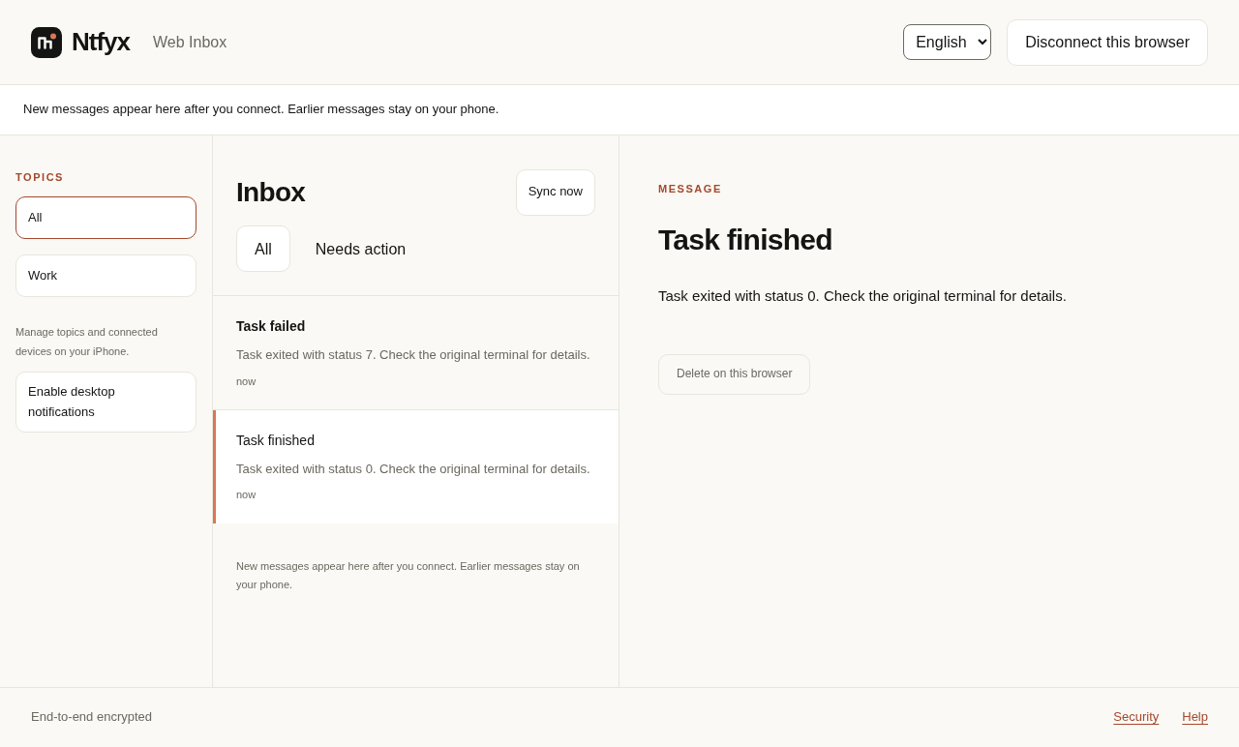This screenshot has width=1239, height=747.
Task: Click the Ntfyx brand name
Action: coord(101,43)
